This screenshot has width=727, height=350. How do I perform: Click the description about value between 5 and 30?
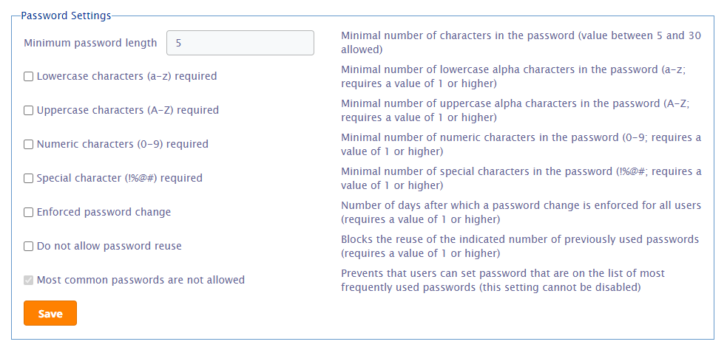tap(521, 42)
